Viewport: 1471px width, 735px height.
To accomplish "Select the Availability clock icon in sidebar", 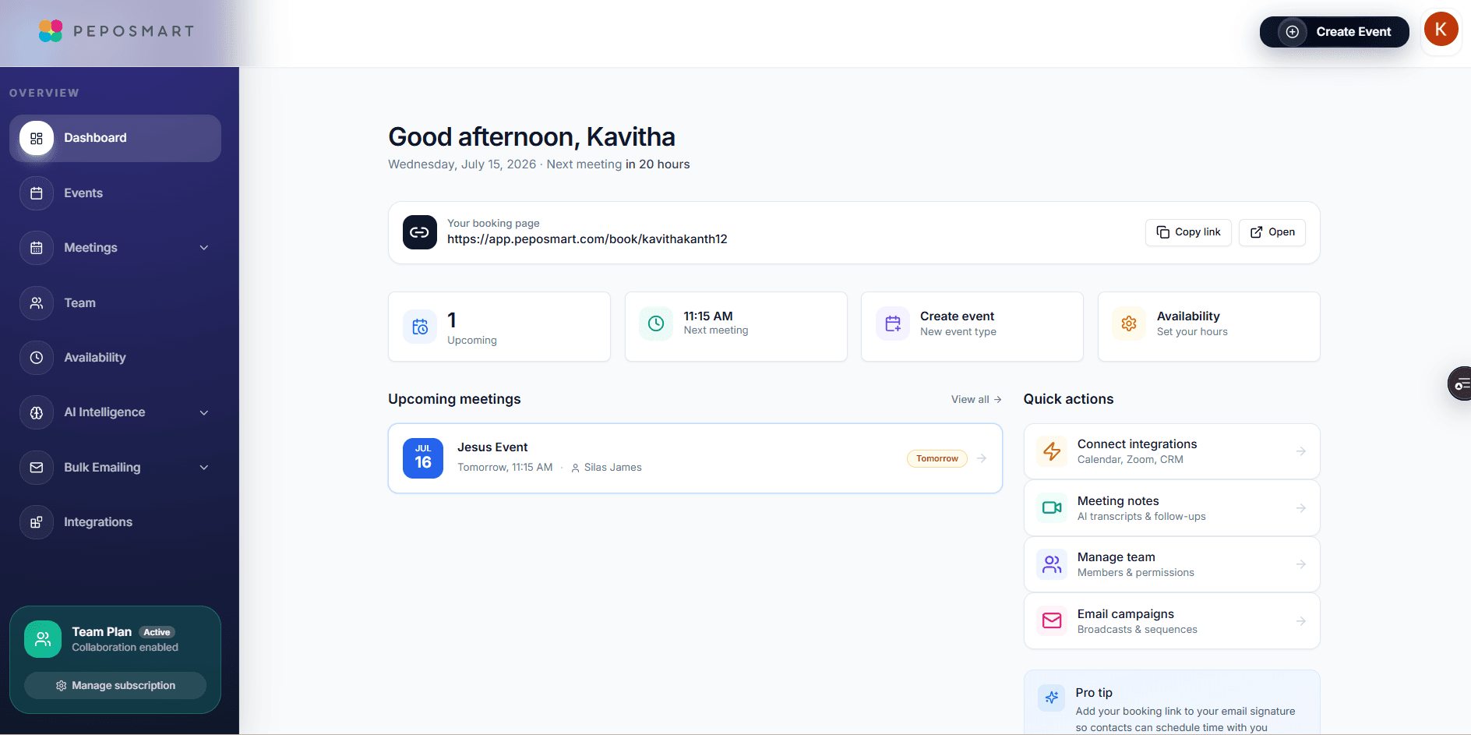I will tap(37, 358).
